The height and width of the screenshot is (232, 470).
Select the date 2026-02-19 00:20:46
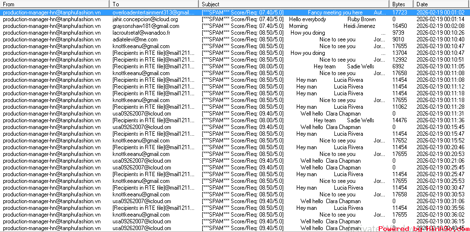[x=441, y=147]
